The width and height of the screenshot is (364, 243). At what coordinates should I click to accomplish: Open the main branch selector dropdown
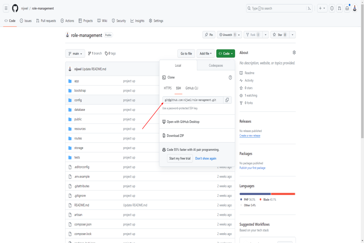tap(75, 54)
